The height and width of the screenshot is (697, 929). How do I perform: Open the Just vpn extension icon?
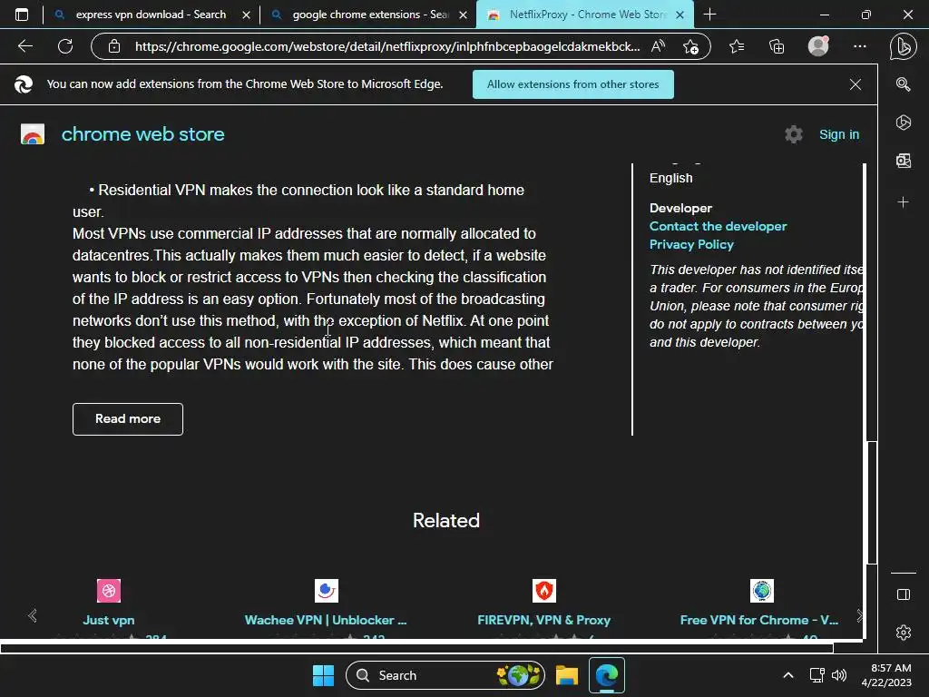(x=109, y=590)
